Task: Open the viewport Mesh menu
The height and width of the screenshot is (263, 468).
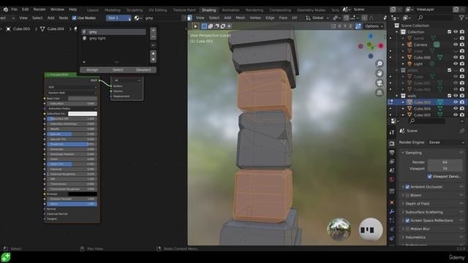Action: 241,18
